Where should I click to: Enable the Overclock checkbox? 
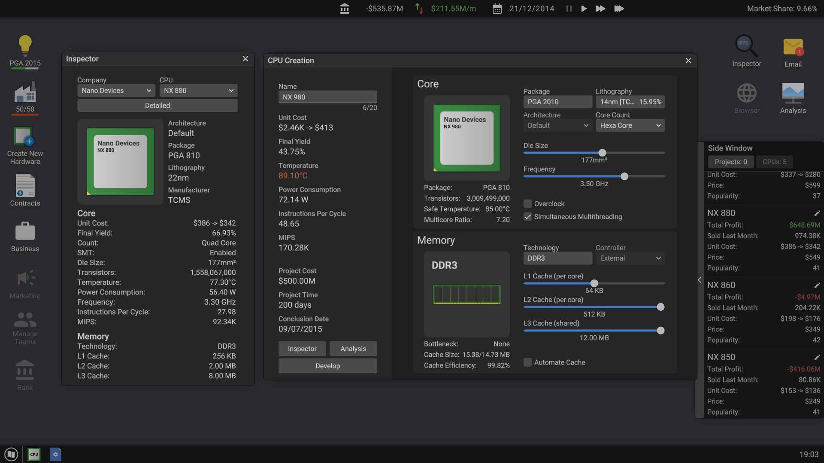(528, 204)
